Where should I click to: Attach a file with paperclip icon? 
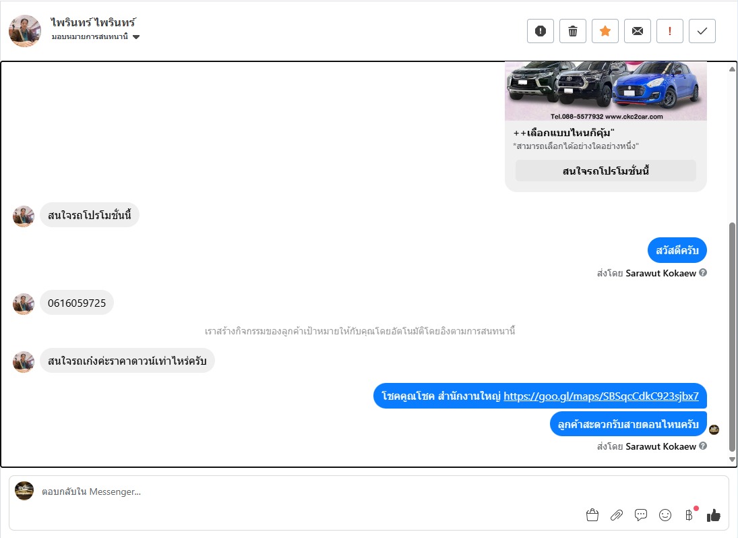617,515
